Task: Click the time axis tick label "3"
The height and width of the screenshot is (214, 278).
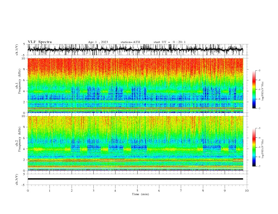Action: coord(93,191)
